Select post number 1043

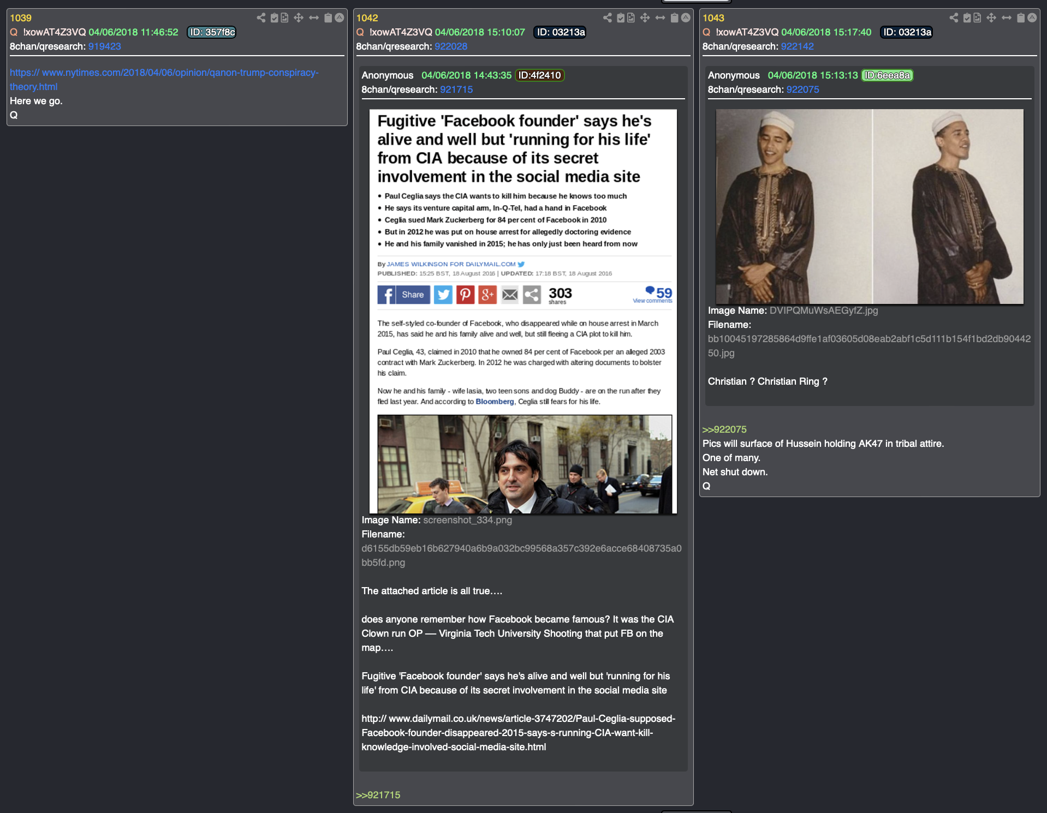point(713,18)
